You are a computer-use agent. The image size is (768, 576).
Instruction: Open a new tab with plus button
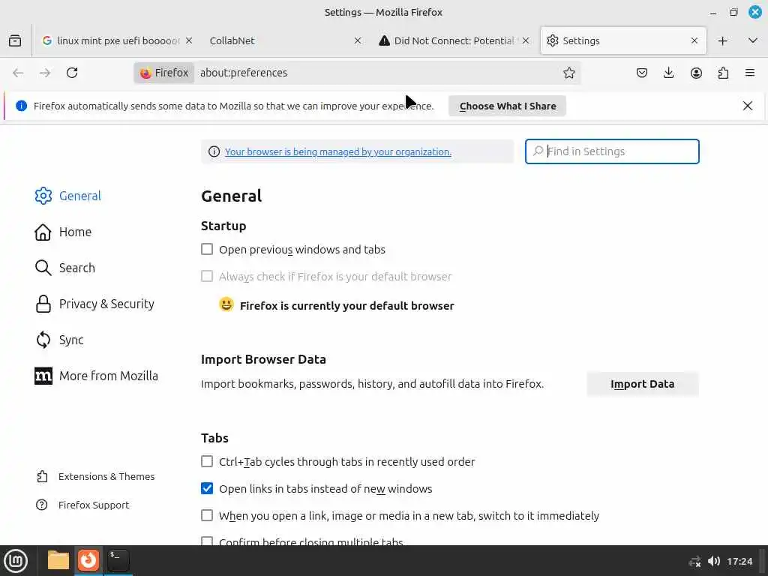(x=723, y=40)
